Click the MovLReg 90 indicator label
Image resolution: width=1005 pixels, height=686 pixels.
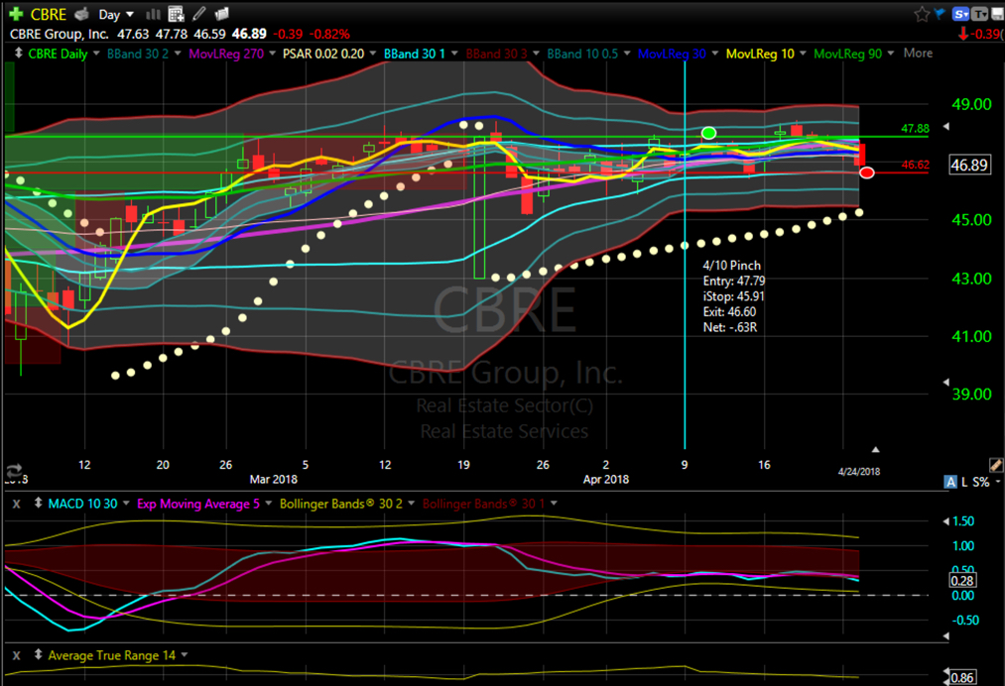pyautogui.click(x=848, y=54)
